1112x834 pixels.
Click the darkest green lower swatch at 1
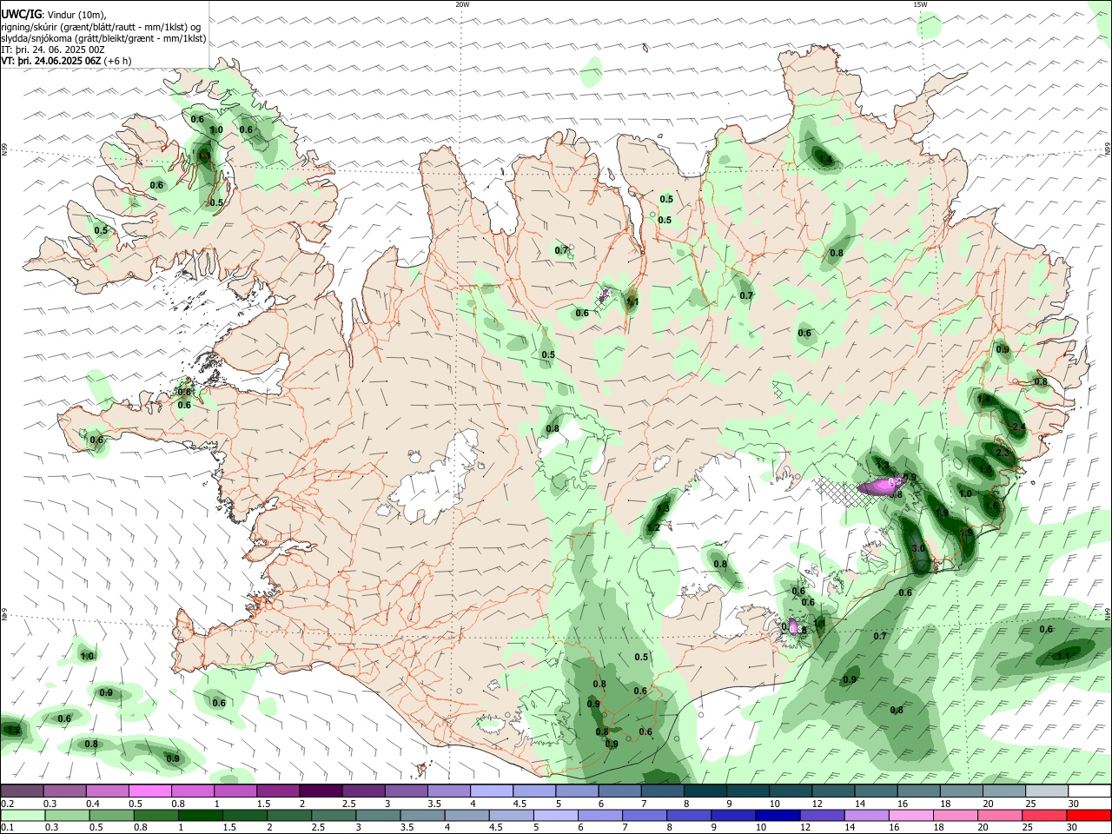pos(200,815)
